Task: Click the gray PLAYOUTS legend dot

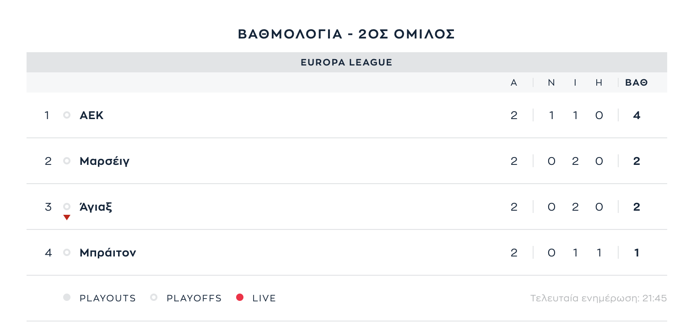Action: [x=67, y=298]
